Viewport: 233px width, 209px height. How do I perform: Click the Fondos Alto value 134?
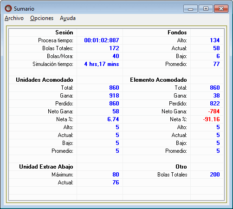215,40
